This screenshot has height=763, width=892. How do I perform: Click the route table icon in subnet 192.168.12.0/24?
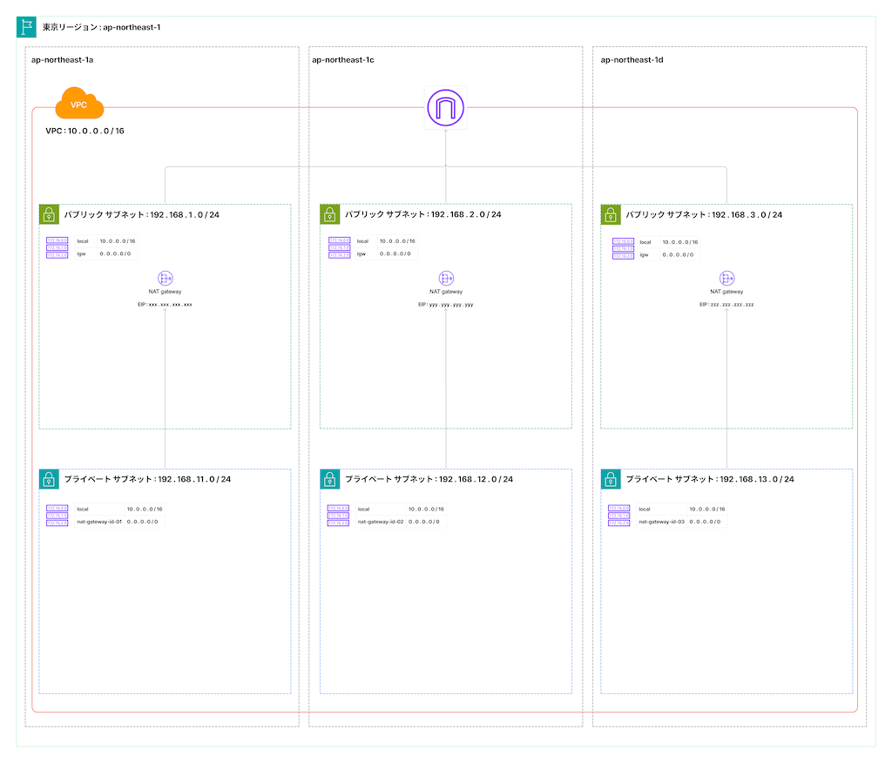point(338,516)
